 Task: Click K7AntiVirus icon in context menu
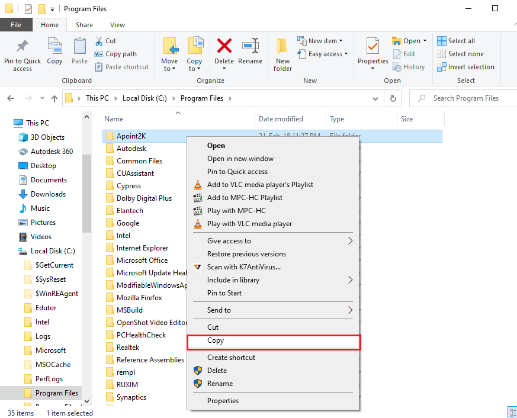(x=197, y=267)
